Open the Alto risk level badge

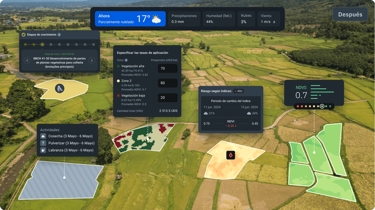coord(239,91)
